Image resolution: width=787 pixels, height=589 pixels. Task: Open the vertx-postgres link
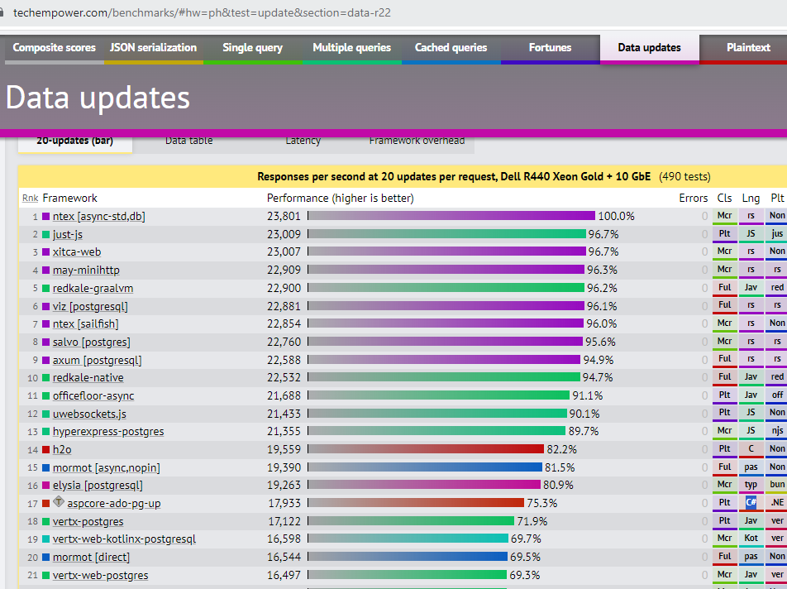point(88,521)
